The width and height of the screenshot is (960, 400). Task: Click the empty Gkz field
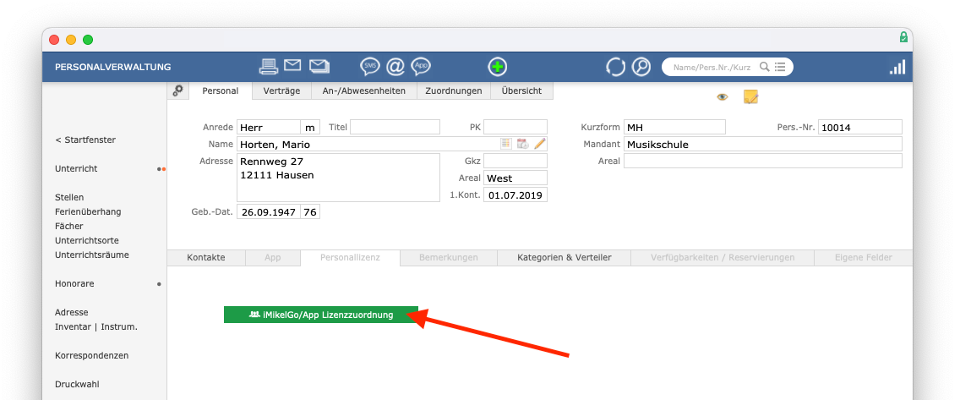[x=515, y=162]
